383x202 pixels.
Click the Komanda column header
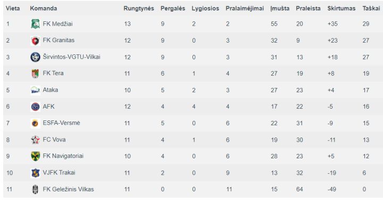click(x=44, y=9)
